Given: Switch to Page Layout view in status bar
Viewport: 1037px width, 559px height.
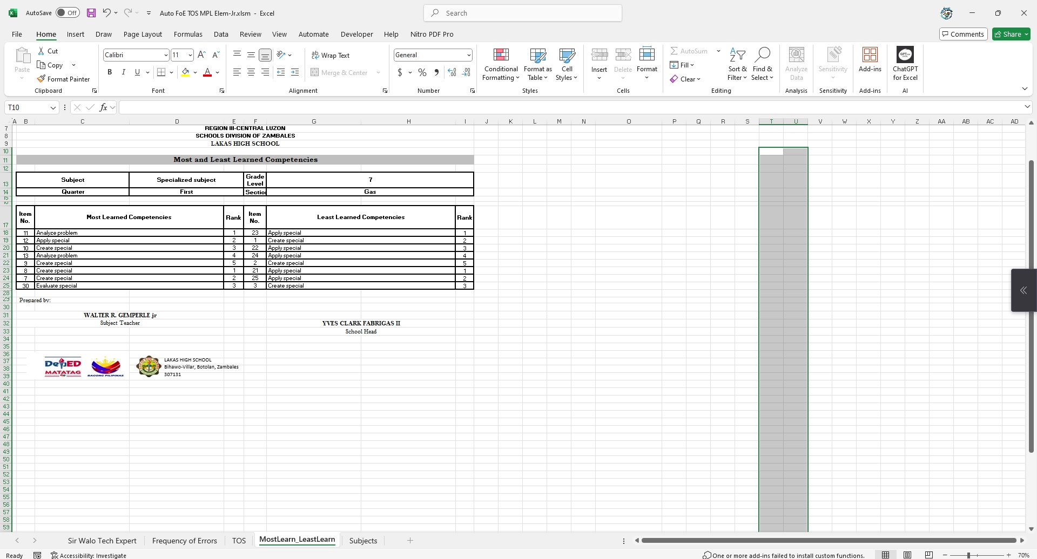Looking at the screenshot, I should pos(907,555).
